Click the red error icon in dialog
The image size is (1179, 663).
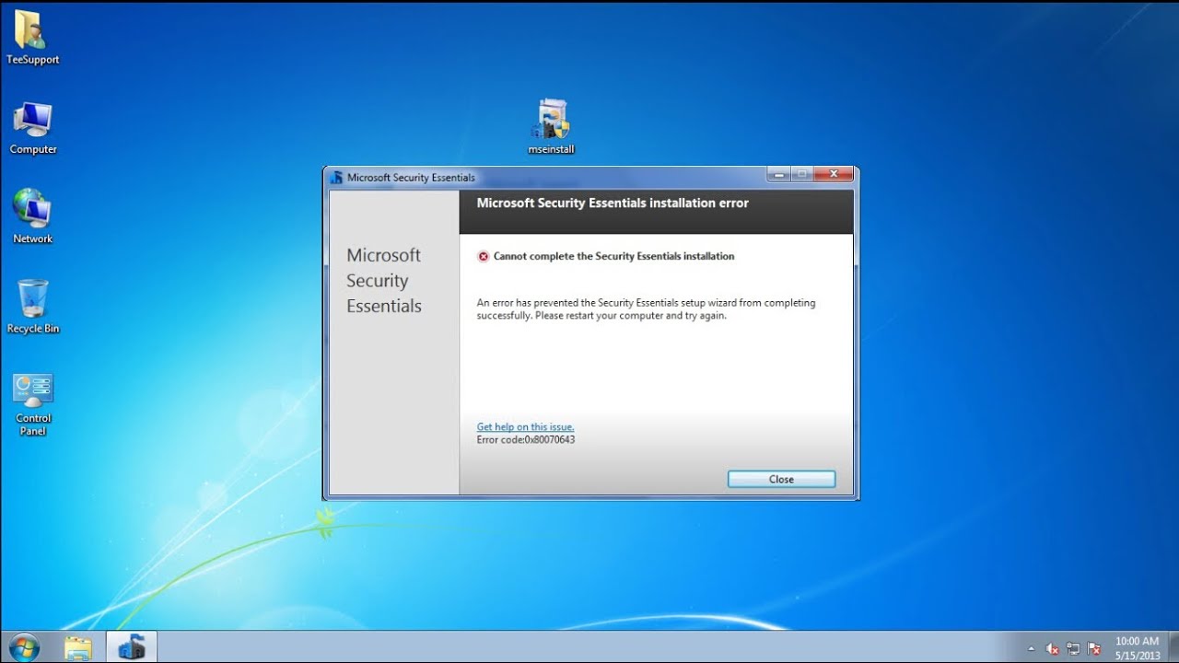pos(483,257)
